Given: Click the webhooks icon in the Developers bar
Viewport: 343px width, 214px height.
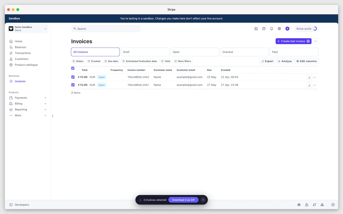Looking at the screenshot, I should (322, 205).
